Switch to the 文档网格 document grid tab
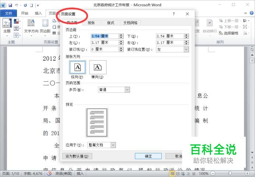 (x=130, y=23)
